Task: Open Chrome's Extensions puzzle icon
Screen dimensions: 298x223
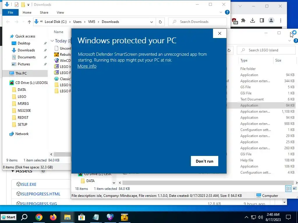Action: pos(243,21)
